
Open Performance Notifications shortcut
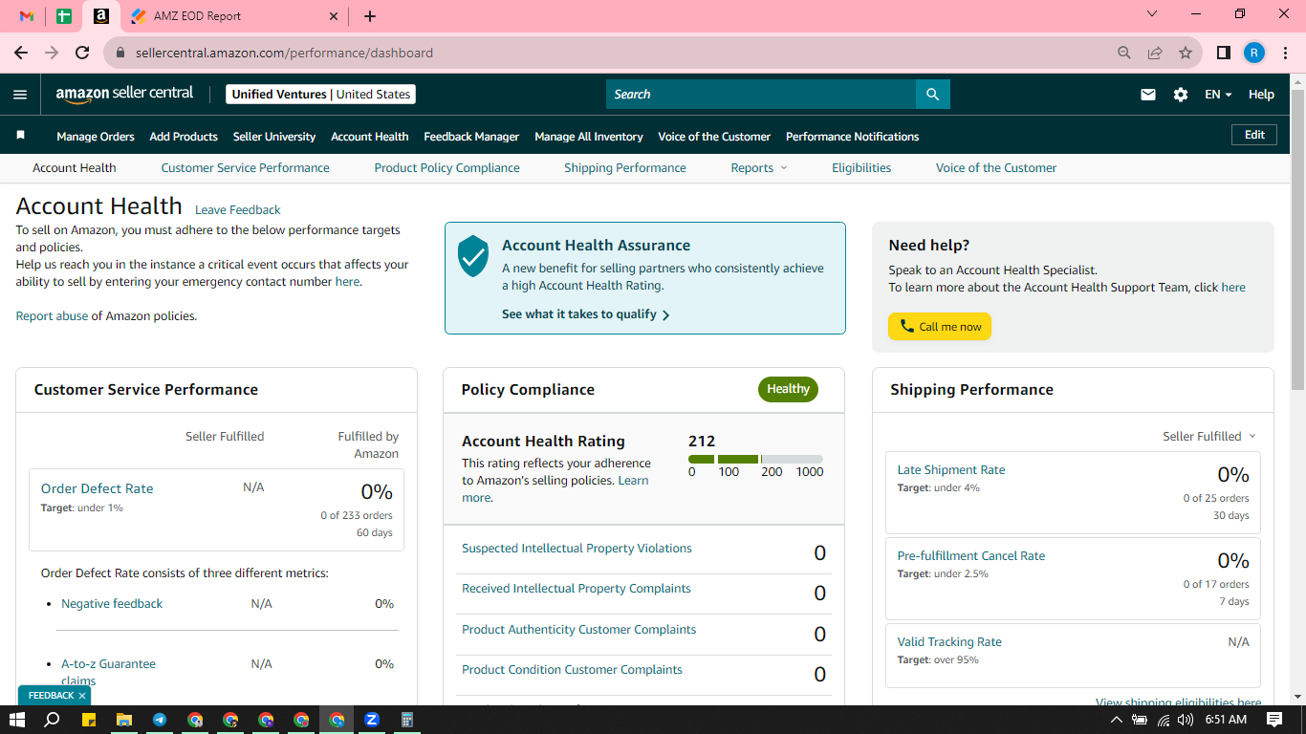(853, 137)
